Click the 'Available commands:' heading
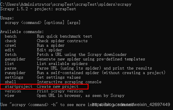 pyautogui.click(x=22, y=32)
